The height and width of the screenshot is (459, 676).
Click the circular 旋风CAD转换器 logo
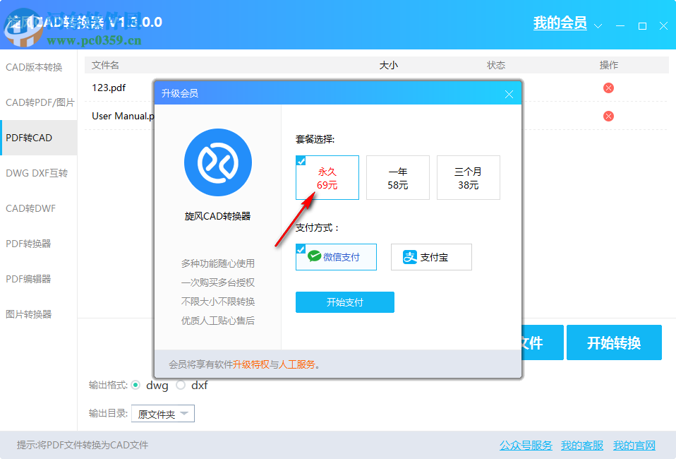click(x=217, y=162)
